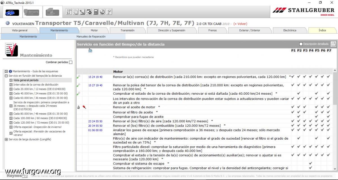Click the Renovar el aceite de motor text
Viewport: 338px width, 180px height.
coord(134,107)
